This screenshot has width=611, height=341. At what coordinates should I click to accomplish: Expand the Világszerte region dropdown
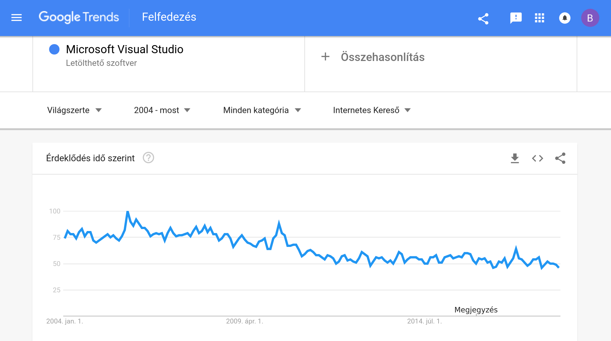(x=75, y=110)
